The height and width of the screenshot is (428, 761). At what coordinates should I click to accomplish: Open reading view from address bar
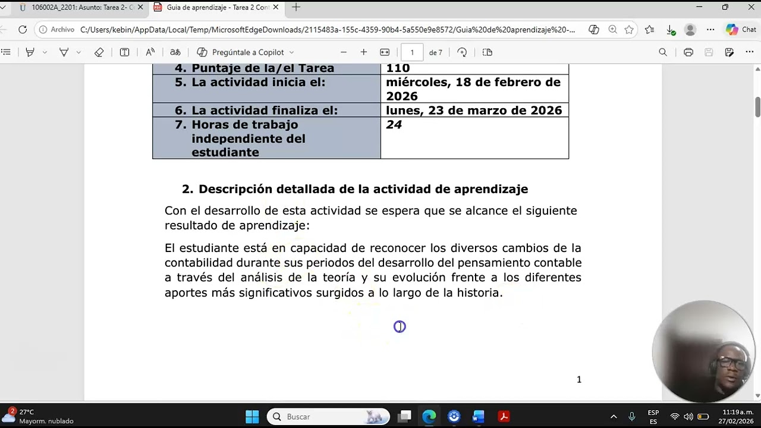click(593, 29)
